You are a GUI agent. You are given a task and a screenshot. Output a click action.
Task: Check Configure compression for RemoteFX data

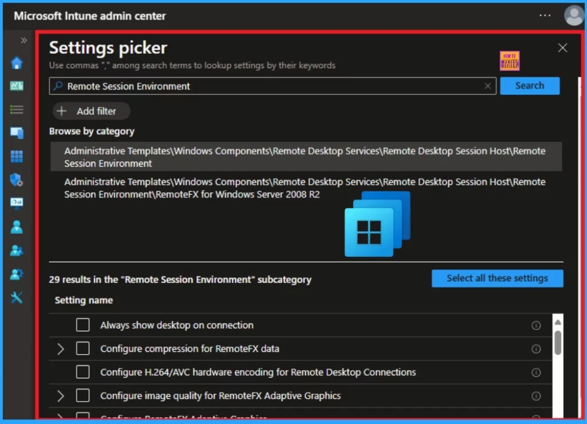(83, 348)
